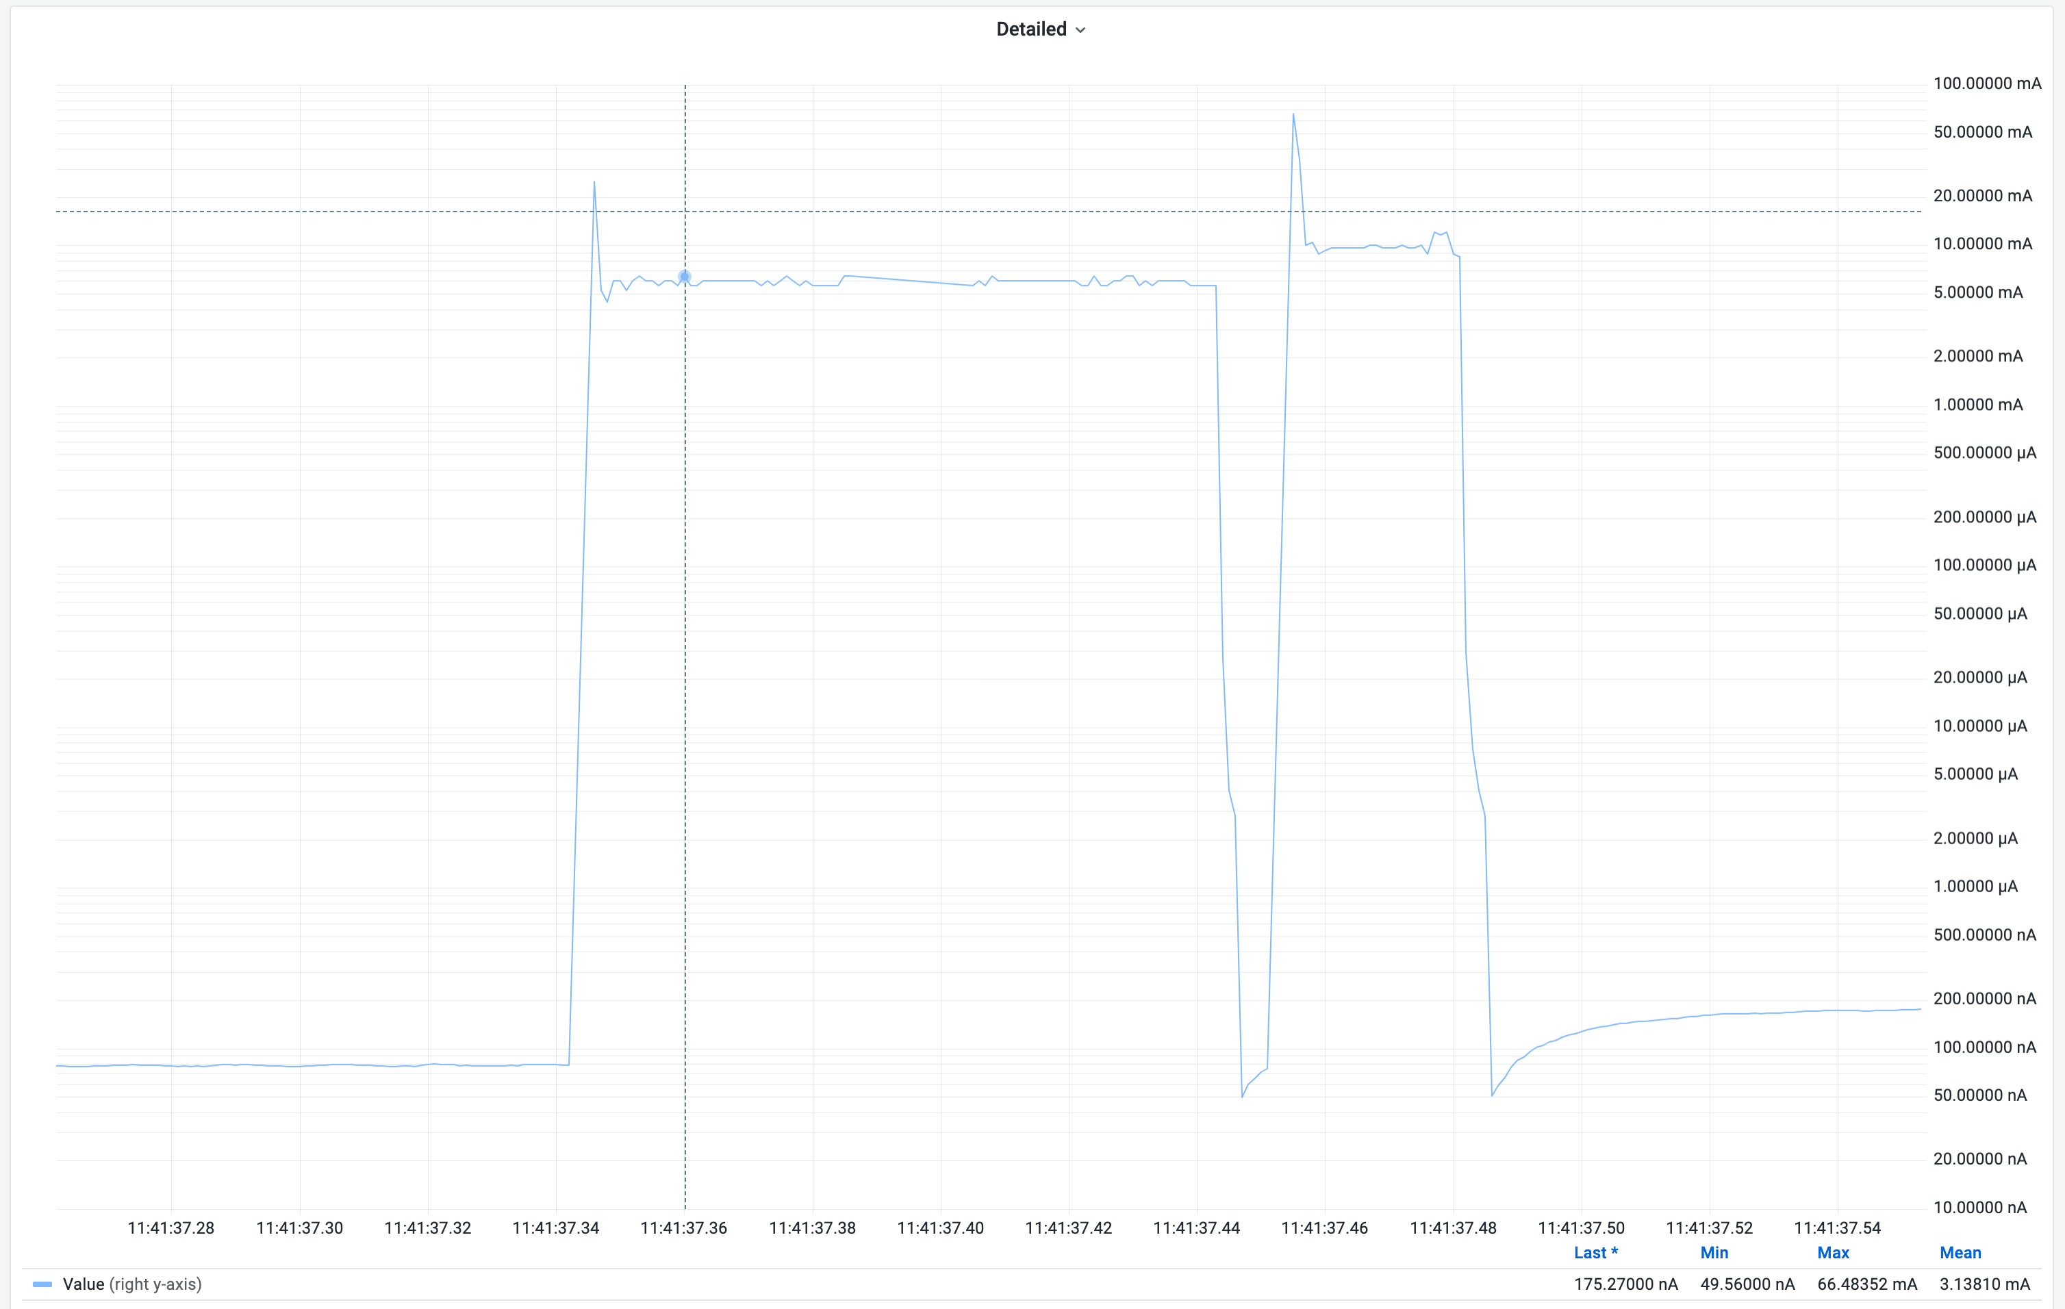This screenshot has height=1309, width=2065.
Task: Click the 11:41:37.54 x-axis label
Action: tap(1837, 1228)
